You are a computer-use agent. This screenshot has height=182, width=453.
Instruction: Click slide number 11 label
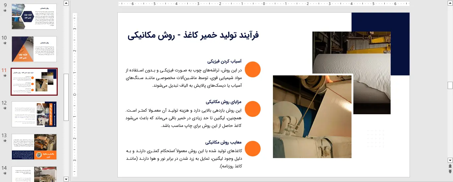pyautogui.click(x=4, y=70)
